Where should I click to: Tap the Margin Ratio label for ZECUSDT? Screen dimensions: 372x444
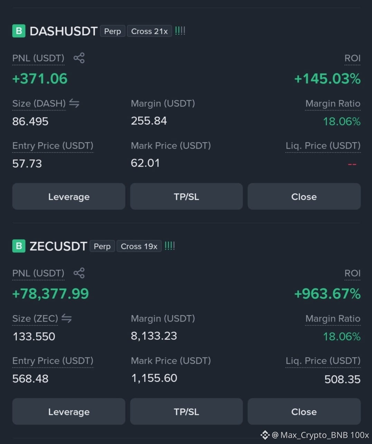(x=333, y=318)
